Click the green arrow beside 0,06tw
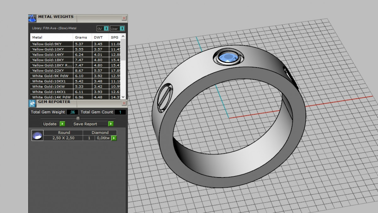The height and width of the screenshot is (213, 378). [x=114, y=138]
